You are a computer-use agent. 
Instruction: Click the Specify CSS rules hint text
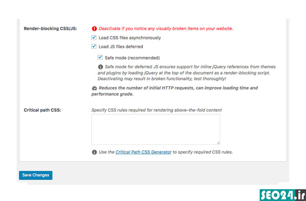point(156,110)
